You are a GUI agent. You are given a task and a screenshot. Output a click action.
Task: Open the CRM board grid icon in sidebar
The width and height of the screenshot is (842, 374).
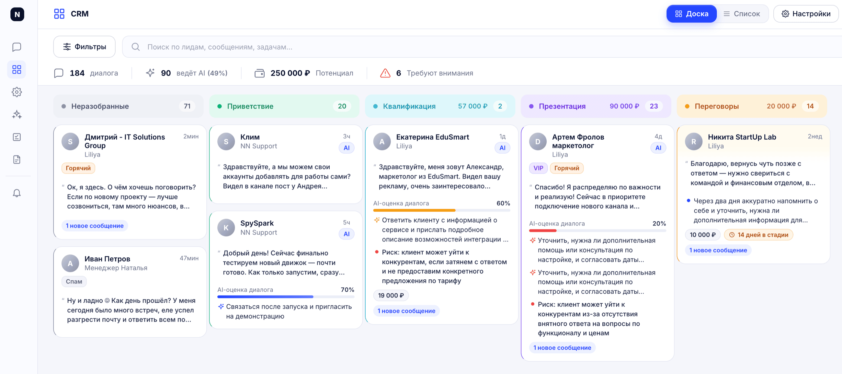(17, 69)
